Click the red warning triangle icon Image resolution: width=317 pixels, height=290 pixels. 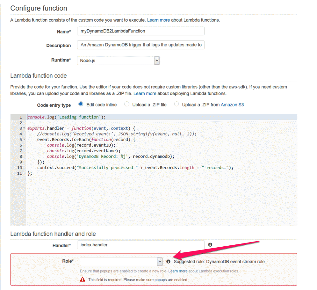coord(83,279)
